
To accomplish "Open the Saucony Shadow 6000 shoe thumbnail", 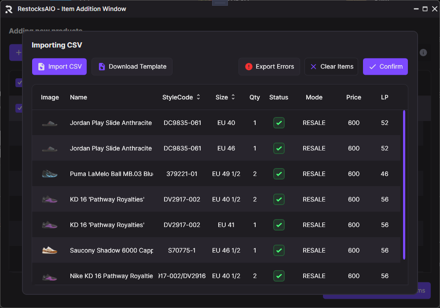I will click(50, 250).
